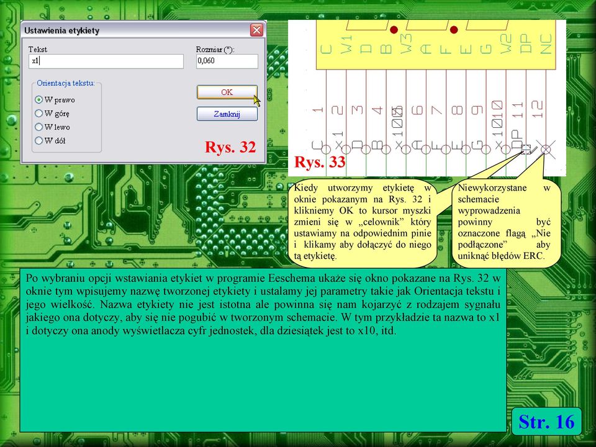Click the 'Rys. 32' caption
596x447 pixels.
point(230,147)
